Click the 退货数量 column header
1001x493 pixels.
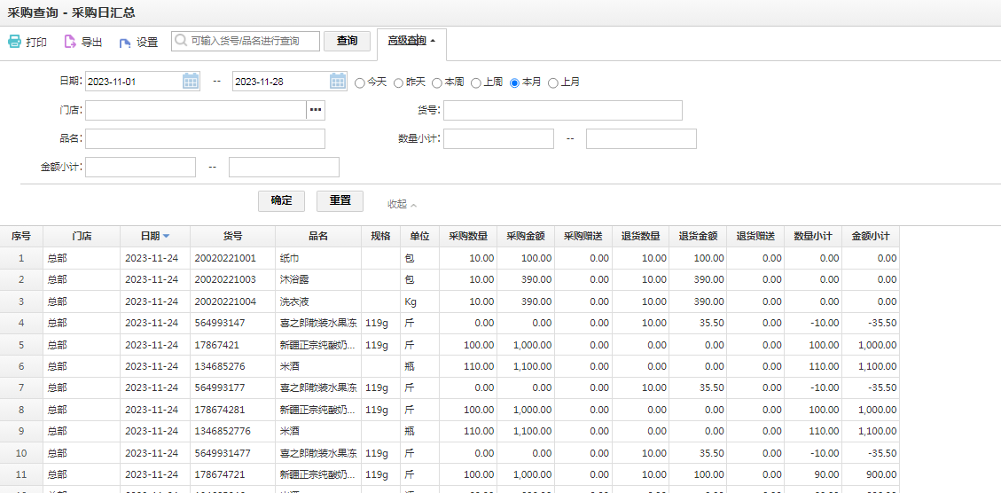tap(641, 236)
